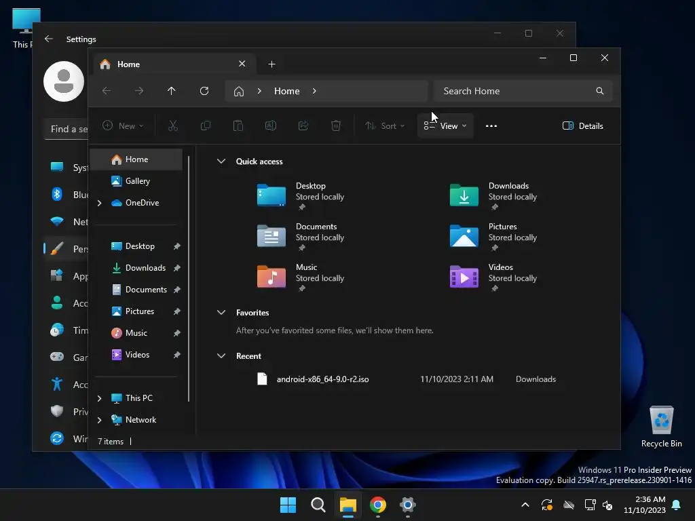Add a new File Explorer tab
This screenshot has height=521, width=695.
point(271,64)
